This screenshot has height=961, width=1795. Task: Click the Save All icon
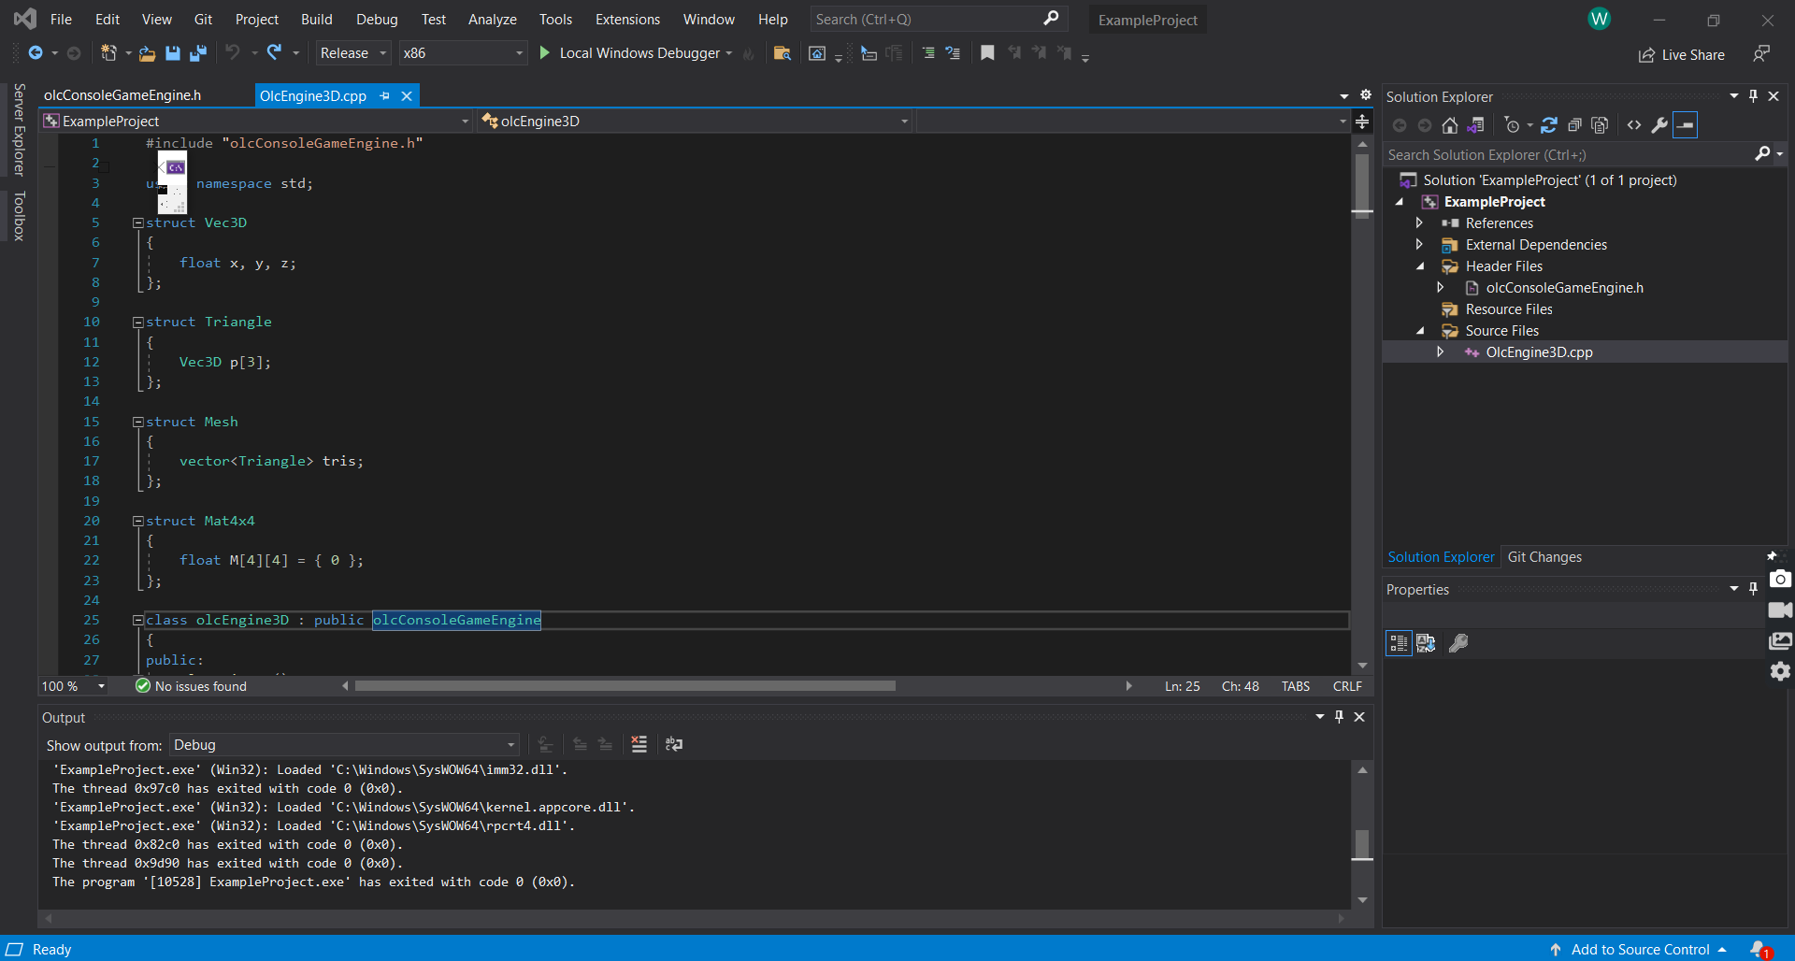click(198, 52)
